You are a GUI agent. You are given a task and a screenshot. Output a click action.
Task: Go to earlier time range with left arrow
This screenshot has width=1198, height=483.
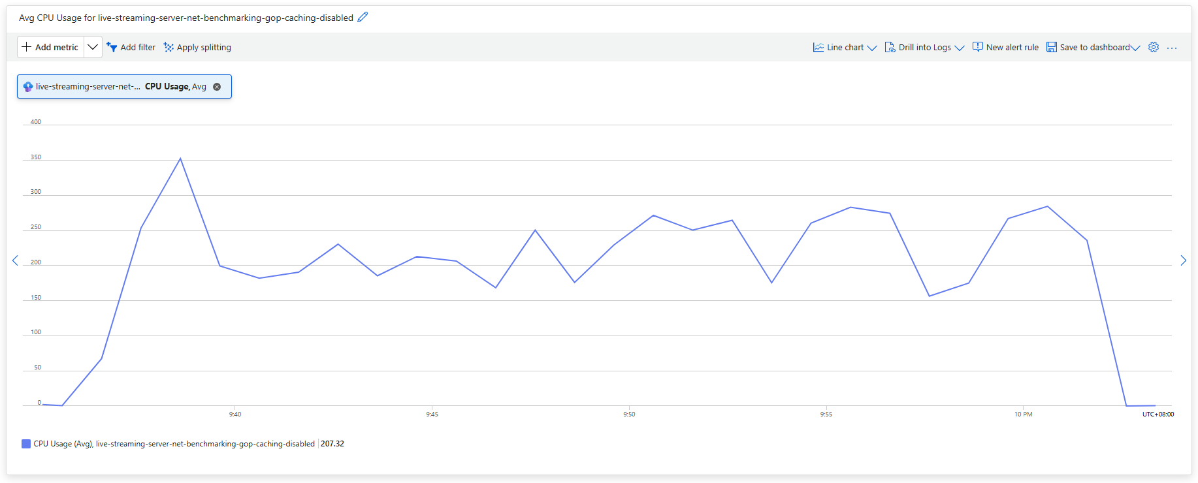(x=15, y=260)
